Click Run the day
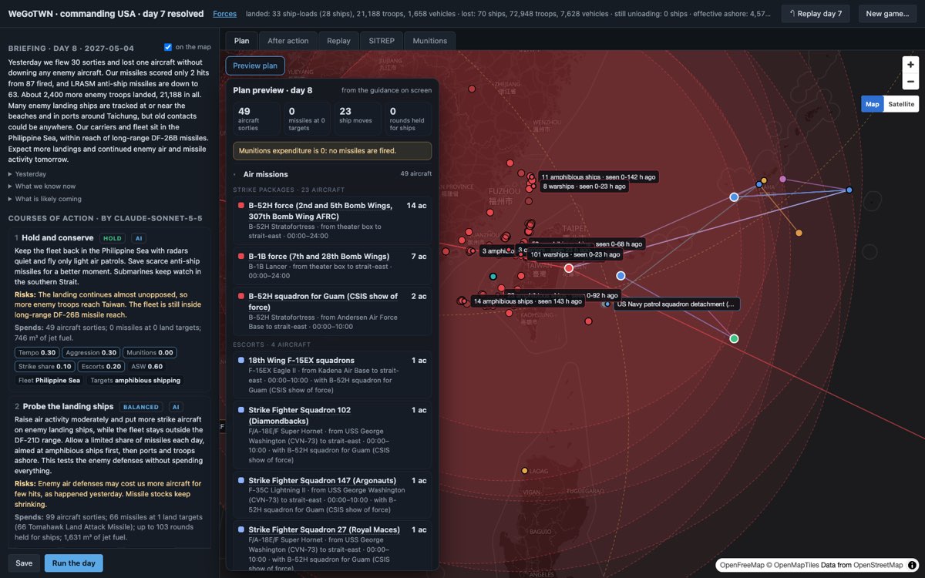925x578 pixels. [74, 563]
